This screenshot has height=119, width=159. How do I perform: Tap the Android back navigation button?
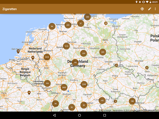54,115
